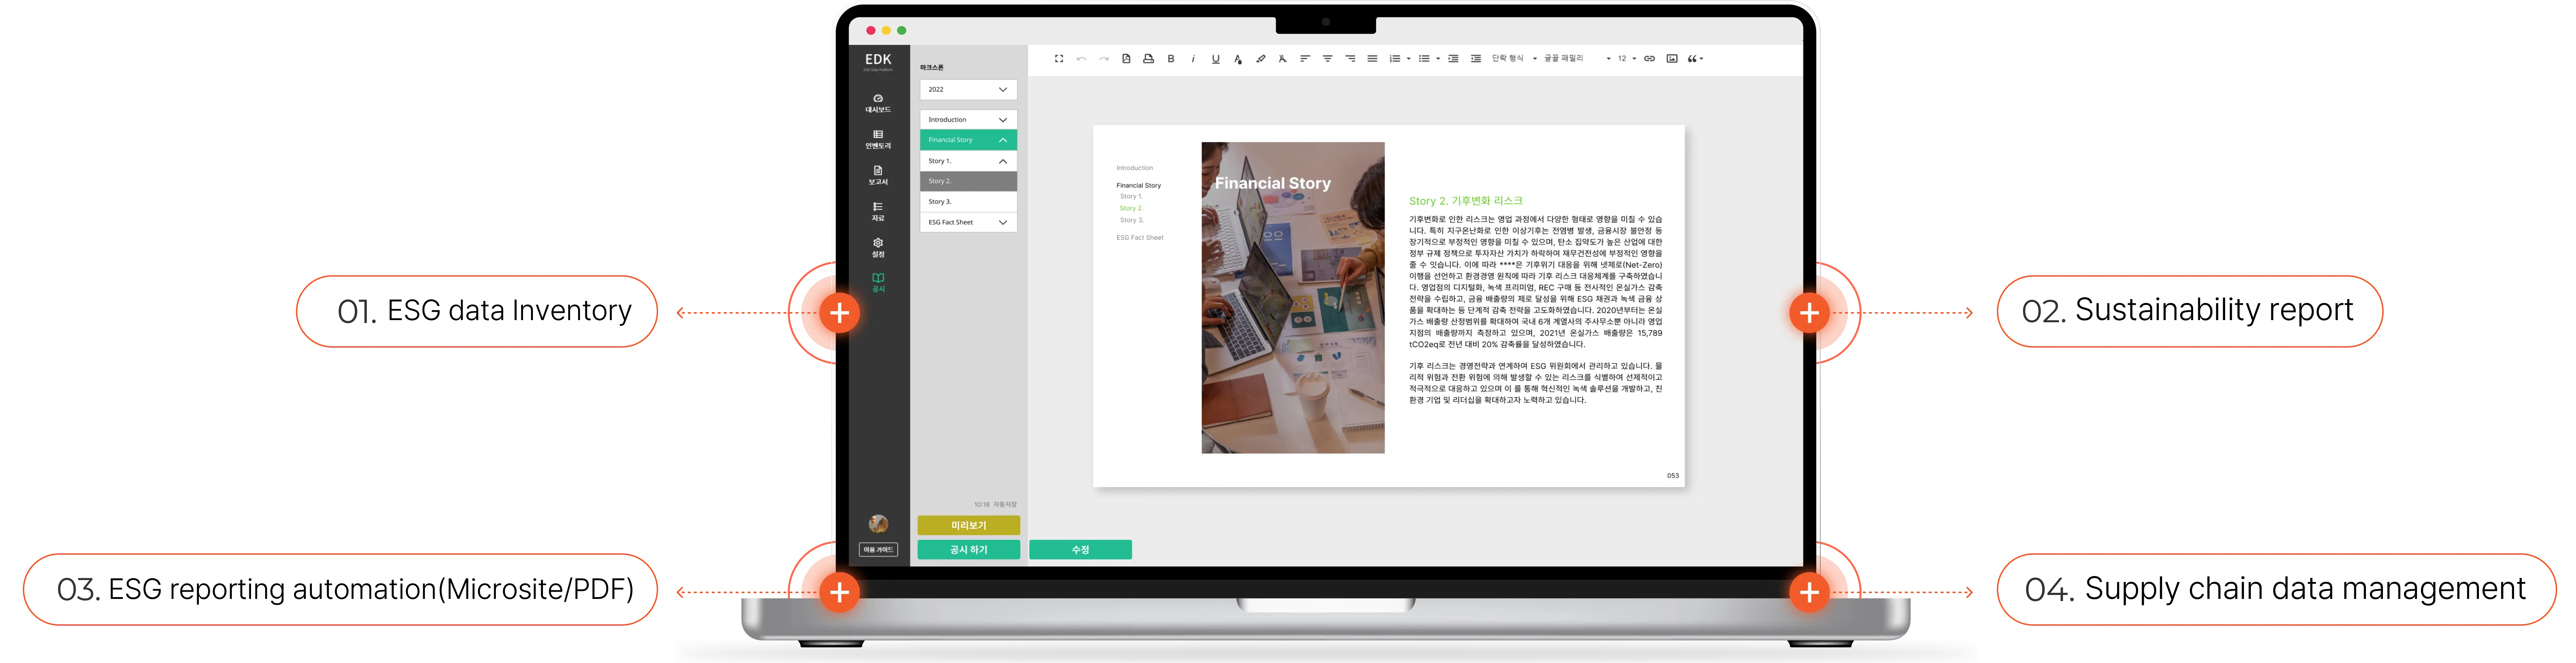The height and width of the screenshot is (663, 2576).
Task: Open the quote block dropdown
Action: [x=1695, y=59]
